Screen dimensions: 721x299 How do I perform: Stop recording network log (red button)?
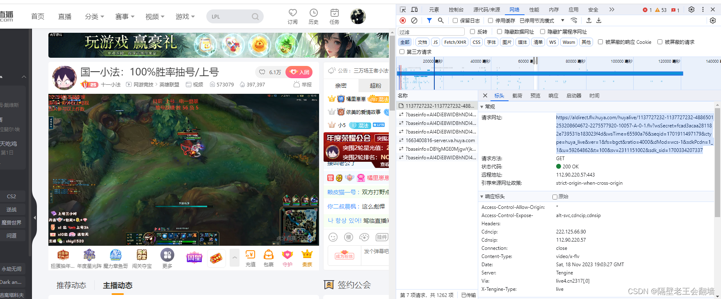tap(403, 20)
